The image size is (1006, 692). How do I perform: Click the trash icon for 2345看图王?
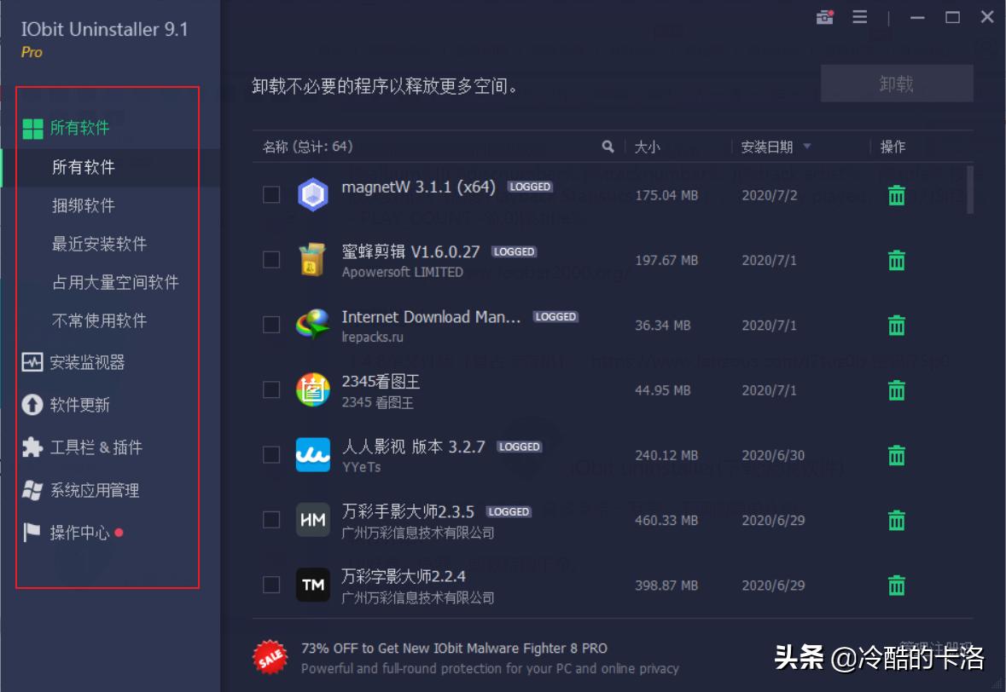(895, 389)
